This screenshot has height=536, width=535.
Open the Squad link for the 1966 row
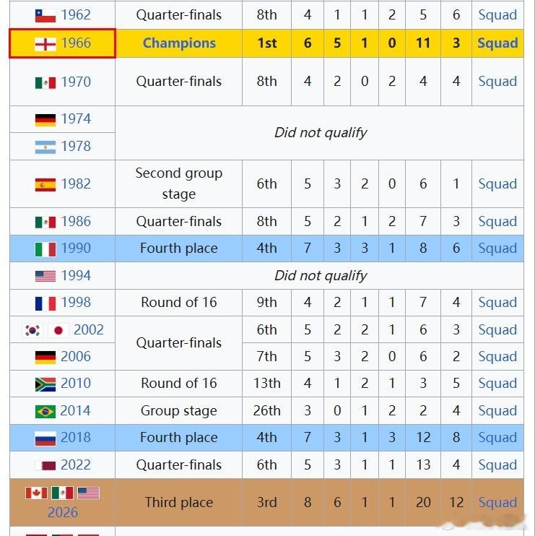pos(497,43)
